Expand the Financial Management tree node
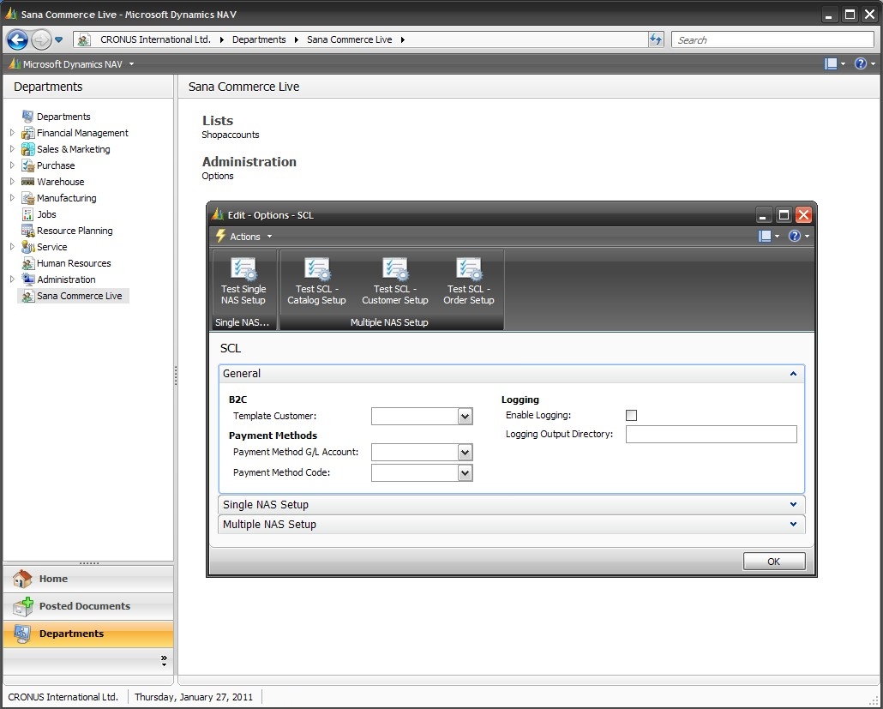Screen dimensions: 883x709 pos(12,133)
